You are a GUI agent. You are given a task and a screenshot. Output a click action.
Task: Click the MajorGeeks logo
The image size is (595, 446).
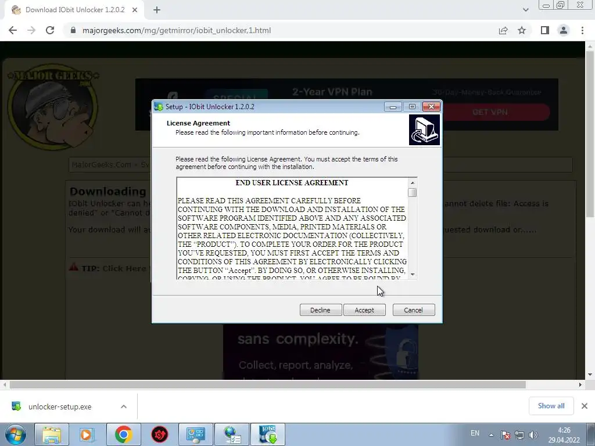tap(53, 107)
